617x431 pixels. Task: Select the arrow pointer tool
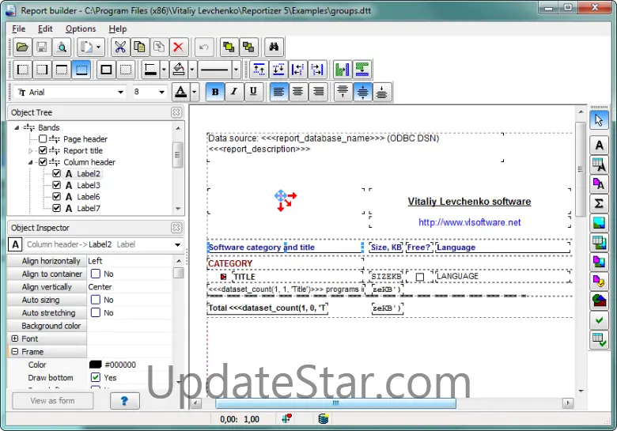tap(599, 120)
